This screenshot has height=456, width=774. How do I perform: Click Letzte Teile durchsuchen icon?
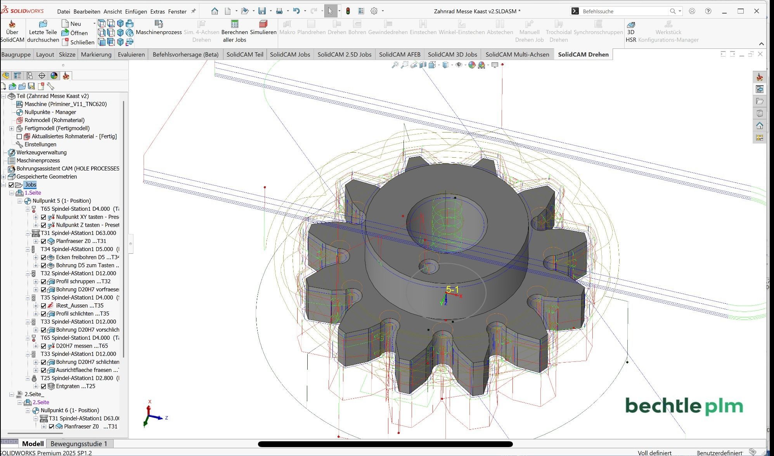[43, 24]
